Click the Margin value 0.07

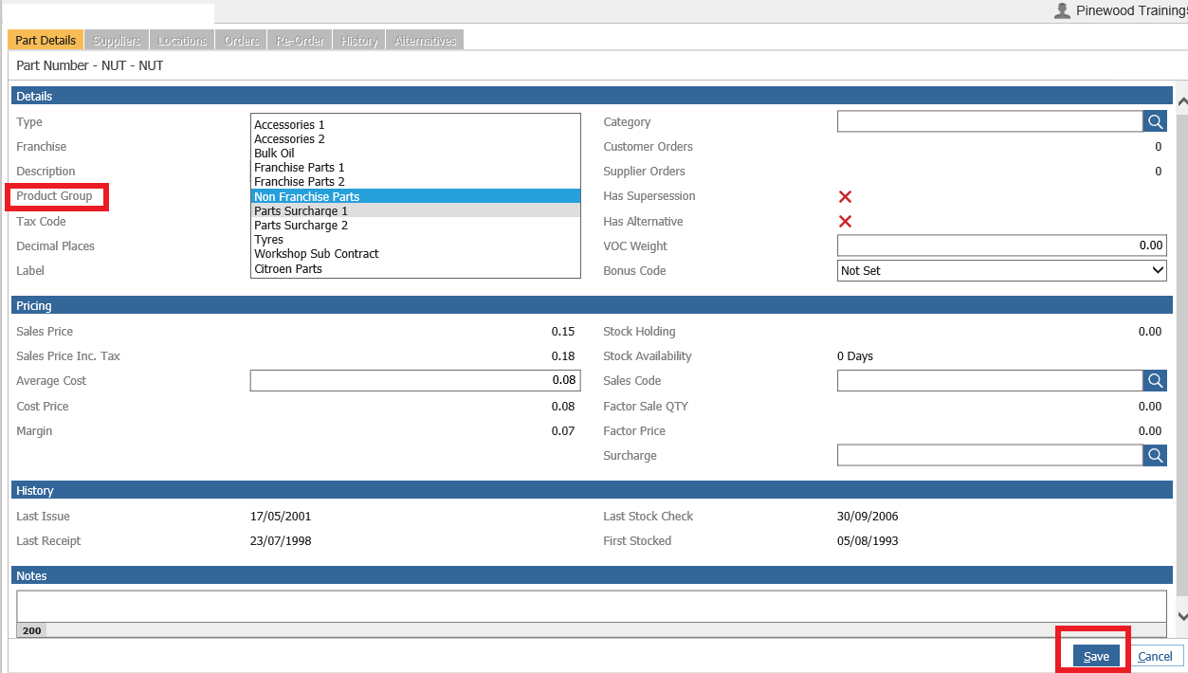tap(563, 431)
